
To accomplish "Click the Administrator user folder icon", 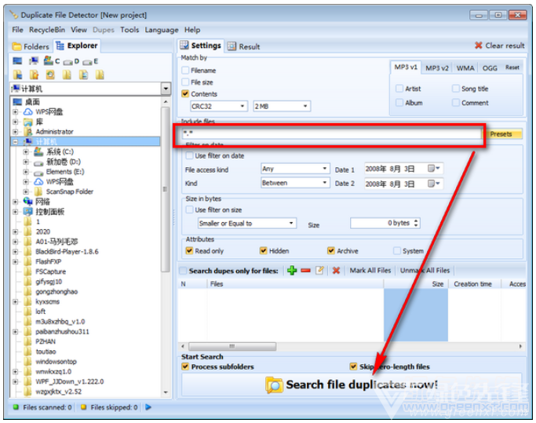I will pos(28,132).
